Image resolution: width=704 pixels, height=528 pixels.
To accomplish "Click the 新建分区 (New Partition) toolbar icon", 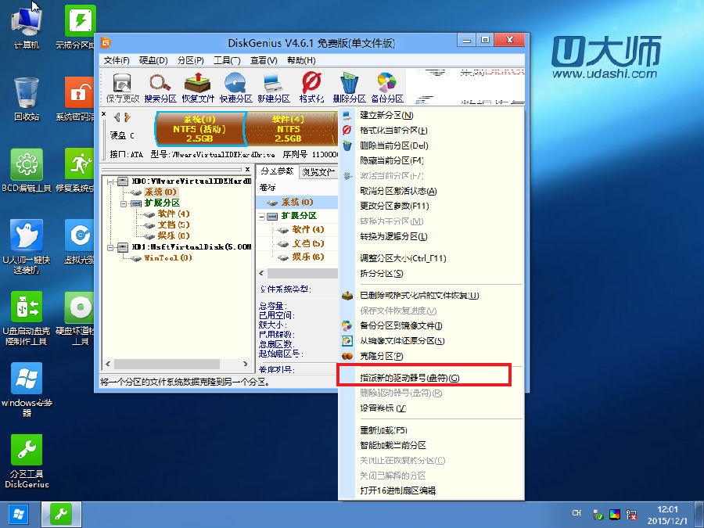I will coord(273,88).
